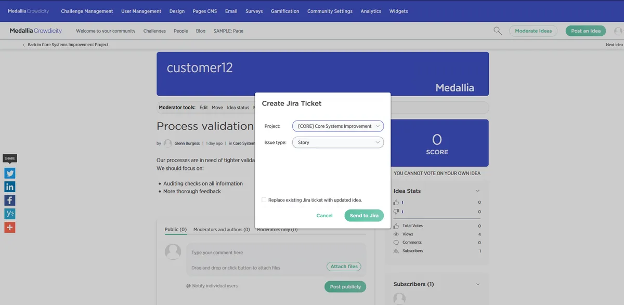Viewport: 624px width, 305px height.
Task: Click the Total Votes thumb icon
Action: (396, 226)
